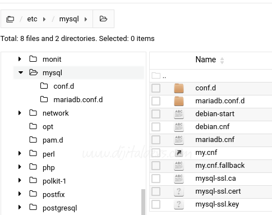Click the mysql-ssl.cert unknown file icon
The width and height of the screenshot is (272, 215).
tap(179, 191)
